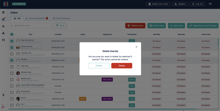The height and width of the screenshot is (111, 220).
Task: Click the Last Seen column header
Action: [58, 34]
